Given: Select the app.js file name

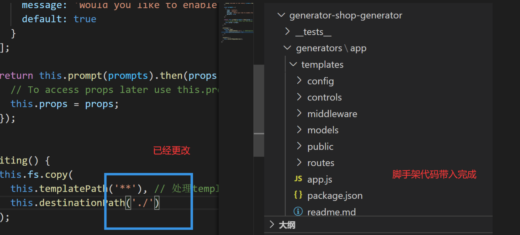Looking at the screenshot, I should pyautogui.click(x=320, y=179).
